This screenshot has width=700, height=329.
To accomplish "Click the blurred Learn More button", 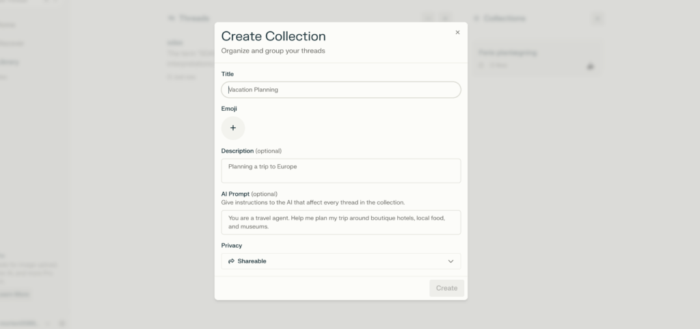I will [15, 294].
